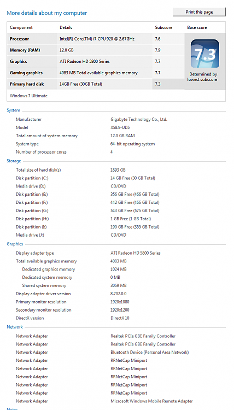Click the Storage section heading

pos(14,161)
